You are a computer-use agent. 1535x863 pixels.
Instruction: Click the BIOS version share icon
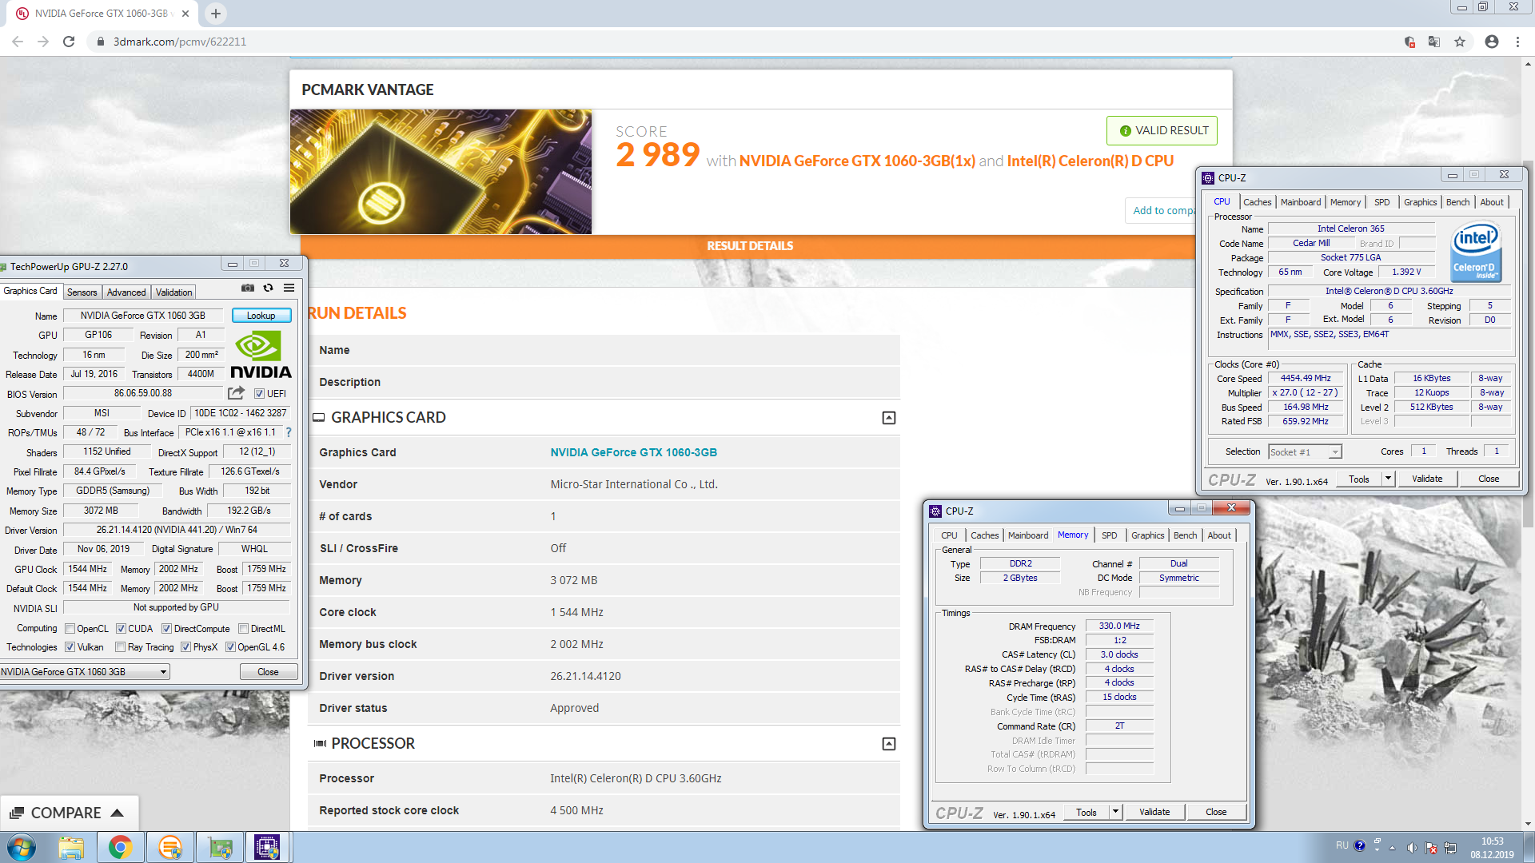[x=236, y=393]
